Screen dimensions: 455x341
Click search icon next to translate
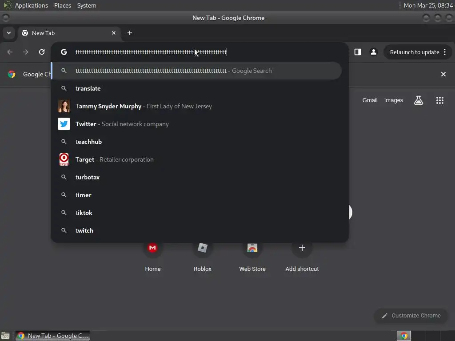point(64,88)
